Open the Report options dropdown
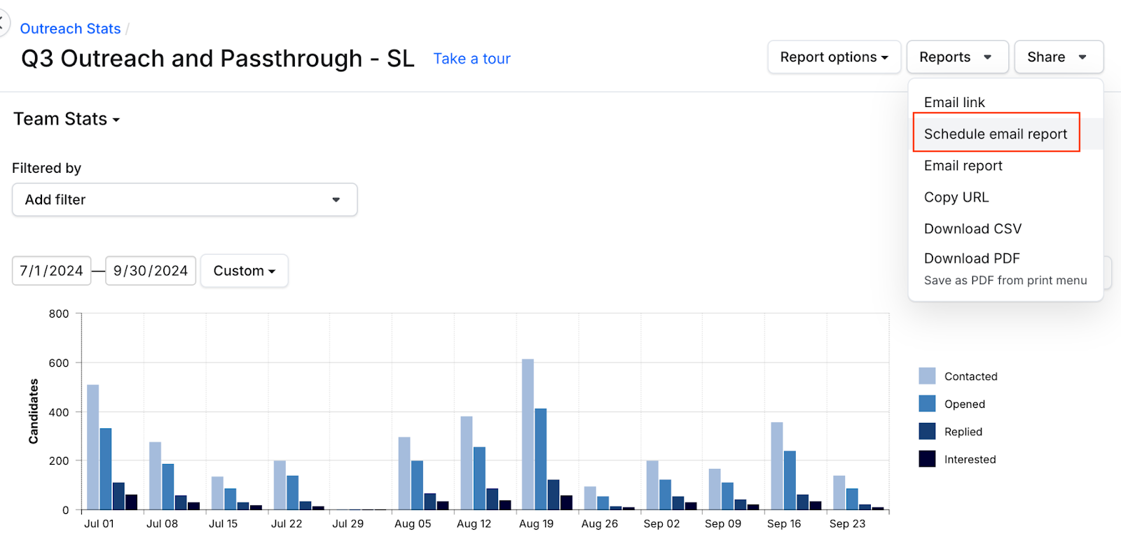 834,57
